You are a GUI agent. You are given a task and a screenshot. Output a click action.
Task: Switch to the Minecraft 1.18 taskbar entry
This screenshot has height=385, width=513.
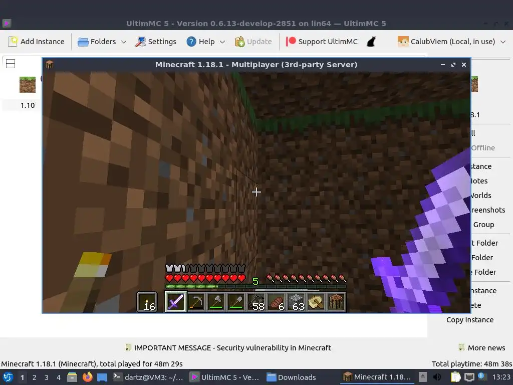(x=377, y=377)
